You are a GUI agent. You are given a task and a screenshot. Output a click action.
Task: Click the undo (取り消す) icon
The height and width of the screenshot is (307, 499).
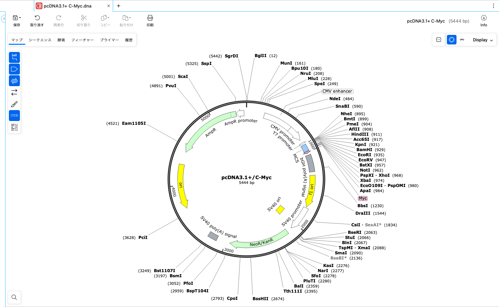click(37, 18)
